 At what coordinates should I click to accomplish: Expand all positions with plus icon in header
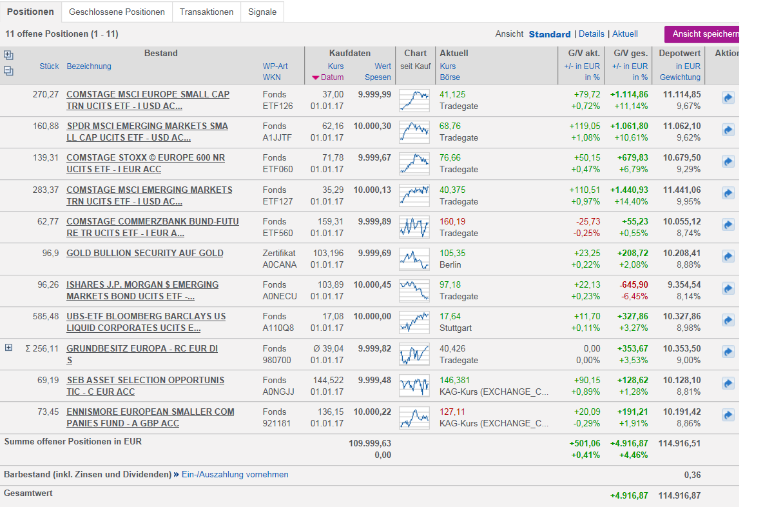click(8, 55)
